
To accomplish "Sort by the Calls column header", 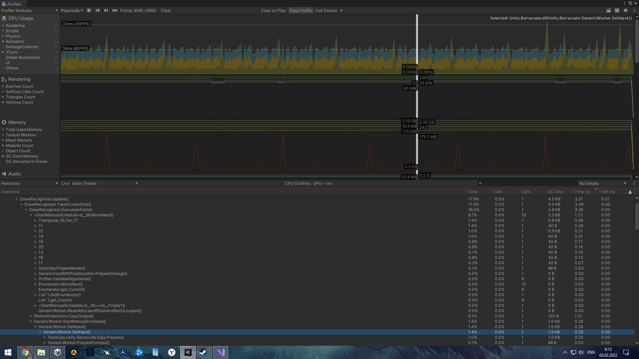I will tap(526, 191).
